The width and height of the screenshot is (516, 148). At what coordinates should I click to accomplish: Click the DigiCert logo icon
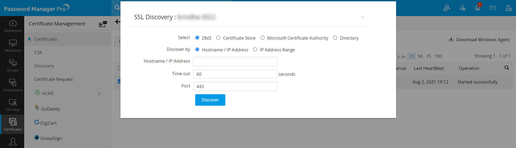37,122
